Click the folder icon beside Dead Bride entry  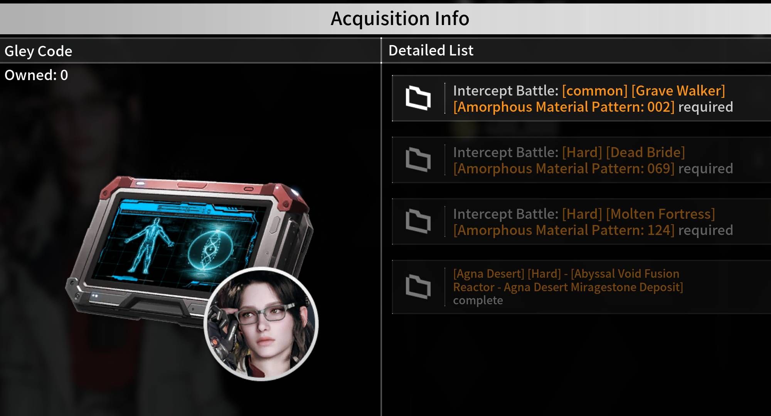(418, 160)
